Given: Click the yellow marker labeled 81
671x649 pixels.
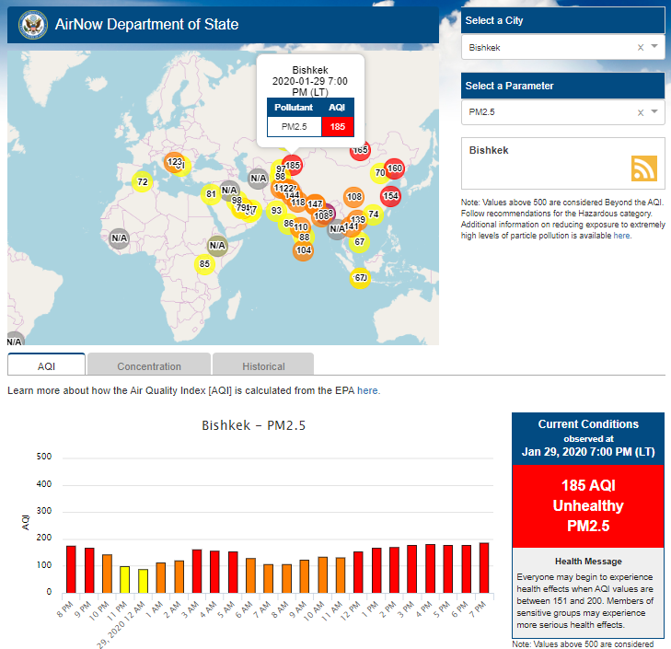Looking at the screenshot, I should click(x=211, y=193).
